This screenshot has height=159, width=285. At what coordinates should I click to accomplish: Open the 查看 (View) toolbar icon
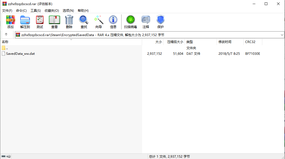[54, 20]
